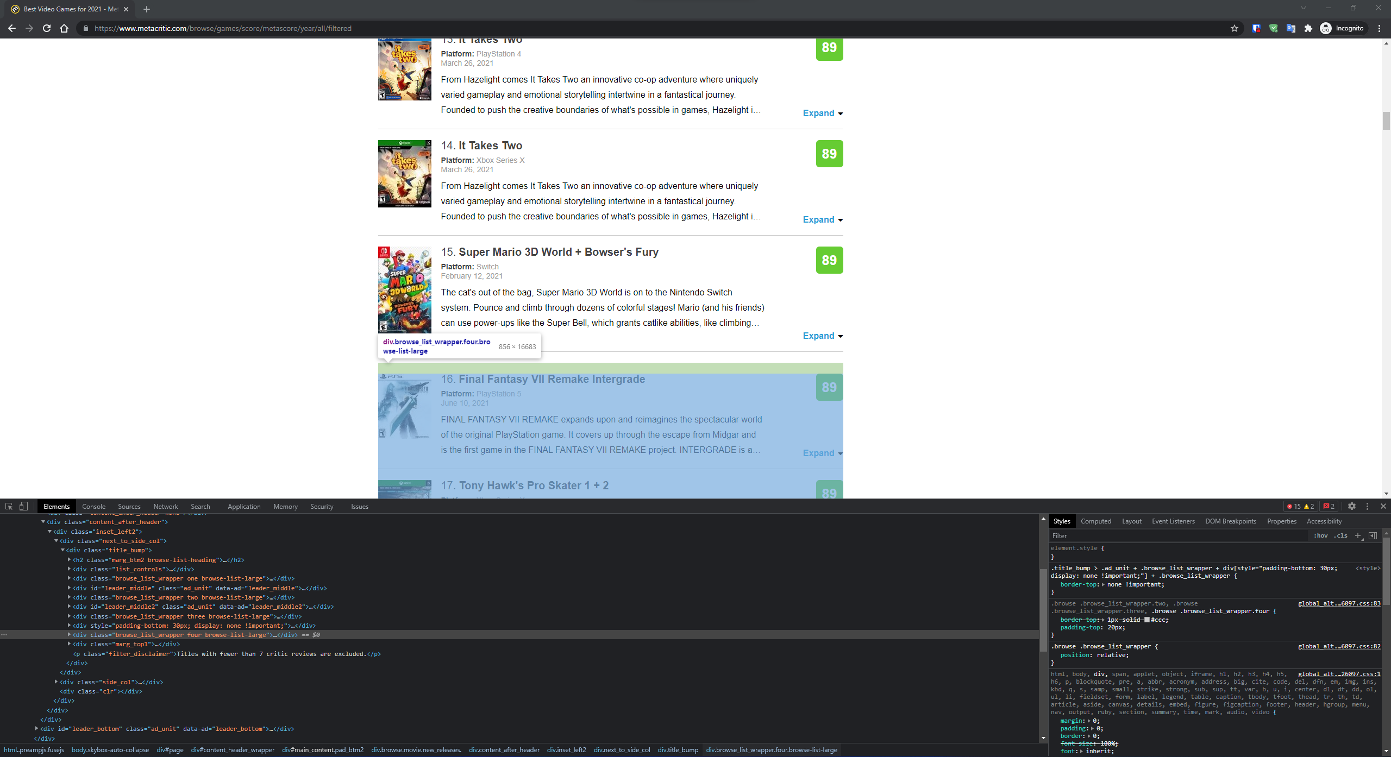Bookmark this page with the star icon
1391x757 pixels.
[1235, 28]
